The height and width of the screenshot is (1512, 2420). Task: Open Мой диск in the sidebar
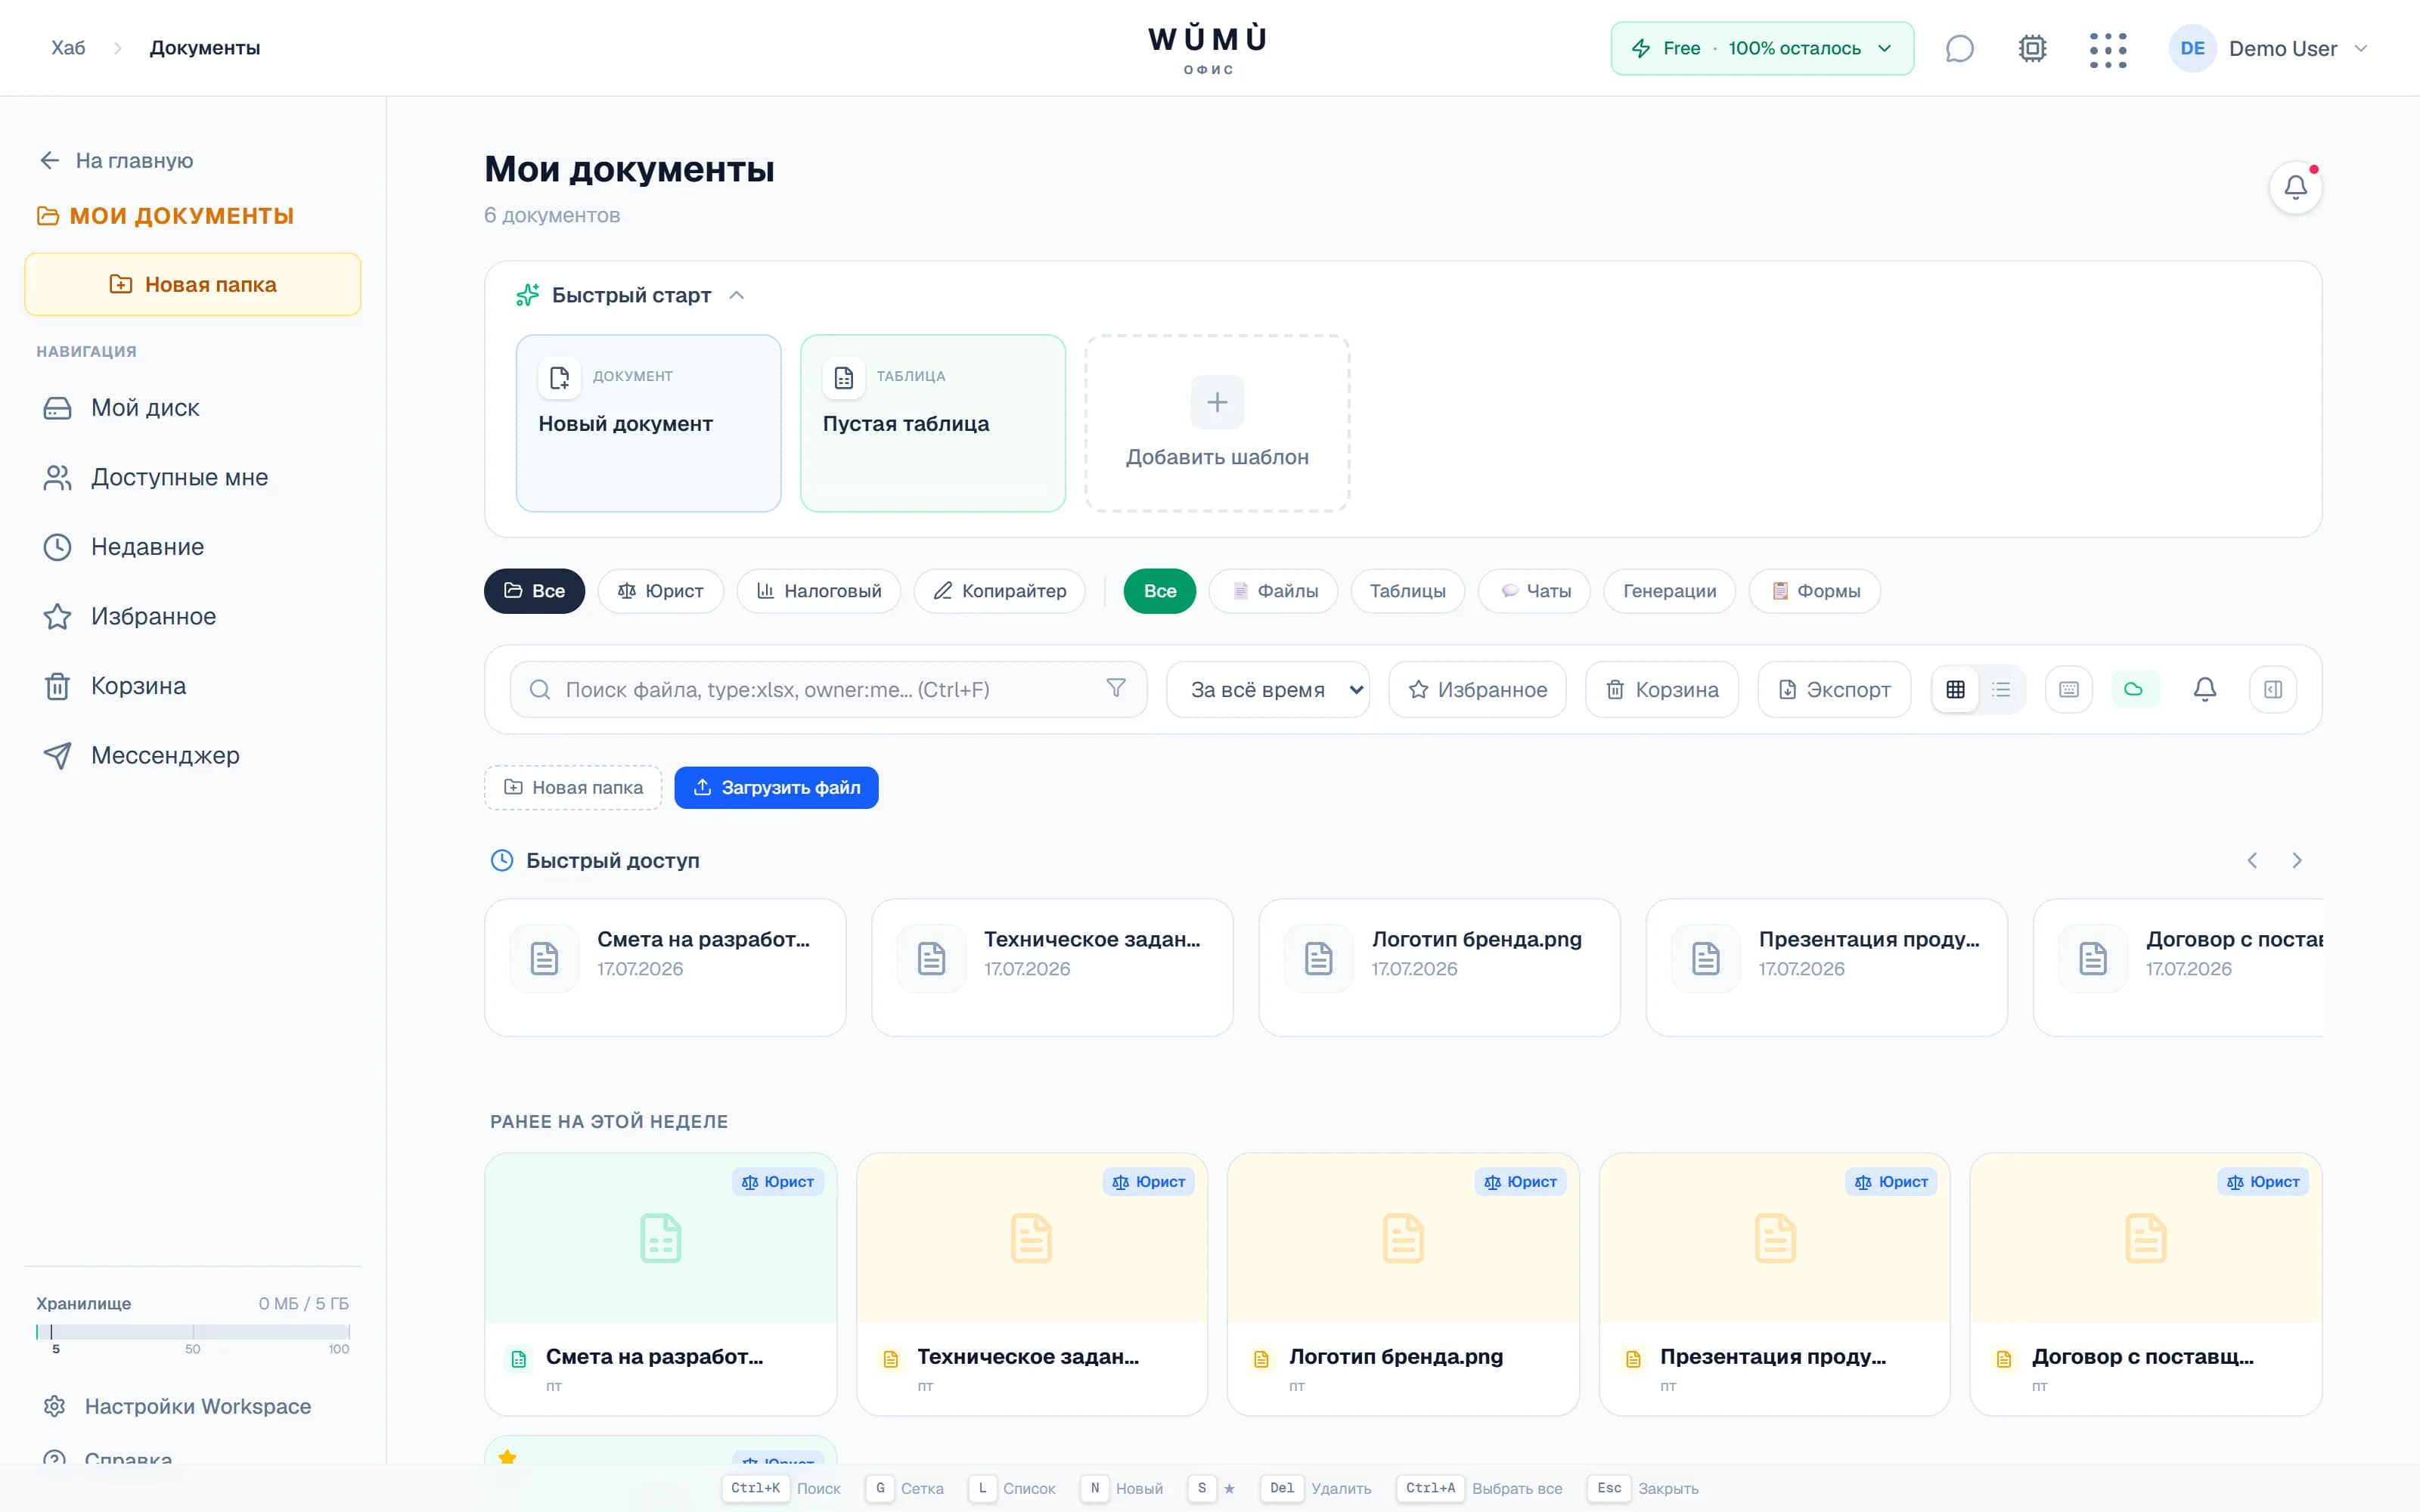click(192, 408)
